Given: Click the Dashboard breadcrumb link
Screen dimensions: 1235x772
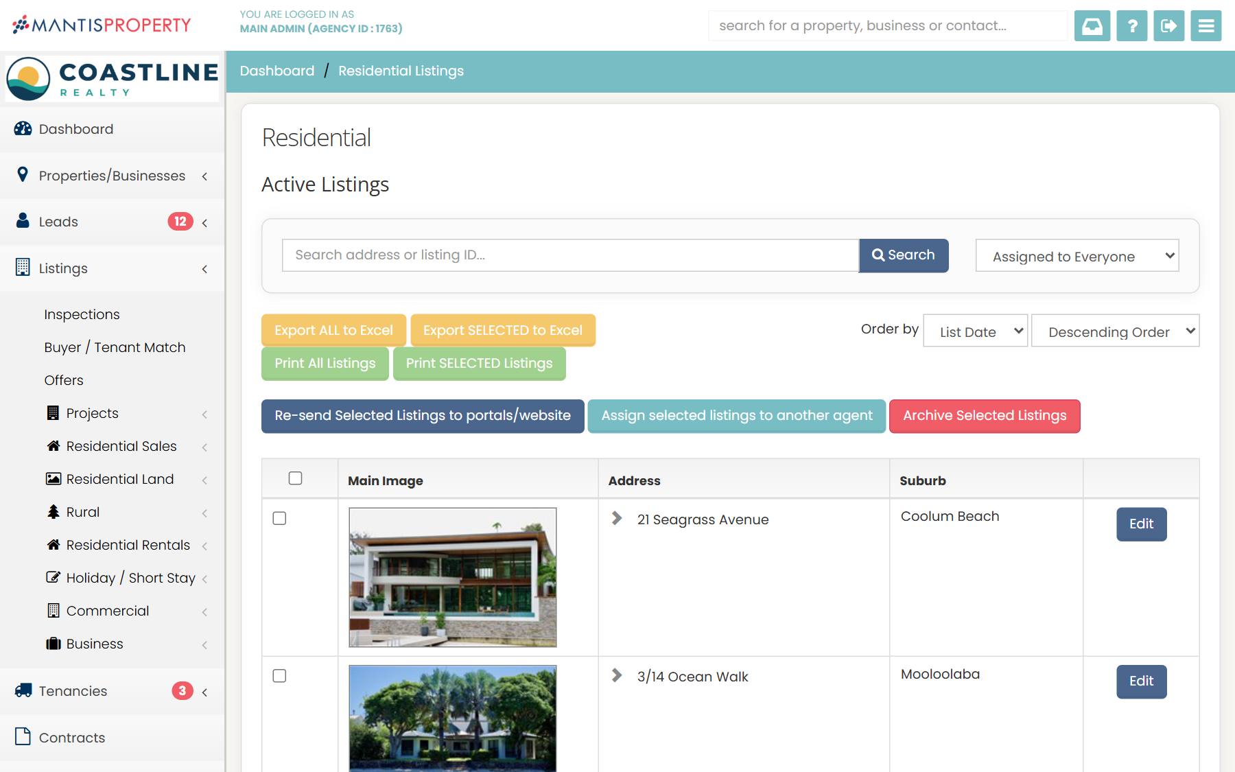Looking at the screenshot, I should click(x=277, y=71).
